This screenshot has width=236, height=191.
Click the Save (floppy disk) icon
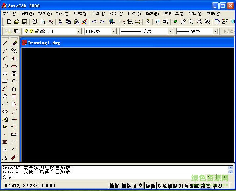(25, 22)
